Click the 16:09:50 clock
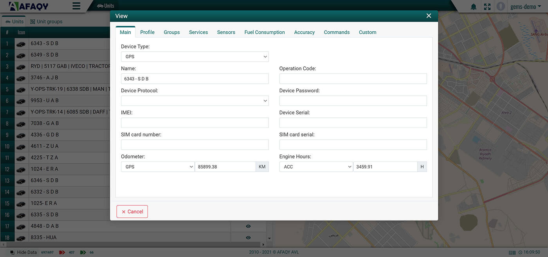The height and width of the screenshot is (257, 548). click(x=529, y=252)
